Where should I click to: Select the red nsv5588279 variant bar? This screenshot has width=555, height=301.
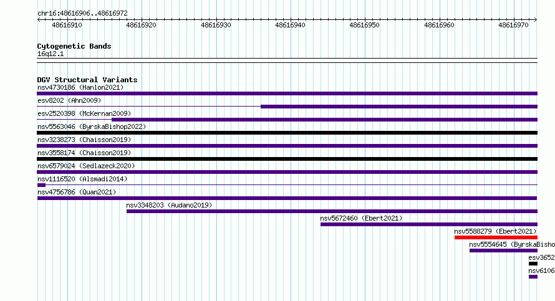[x=496, y=237]
